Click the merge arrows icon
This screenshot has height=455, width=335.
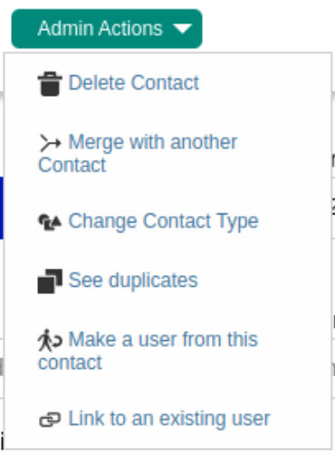click(x=50, y=143)
